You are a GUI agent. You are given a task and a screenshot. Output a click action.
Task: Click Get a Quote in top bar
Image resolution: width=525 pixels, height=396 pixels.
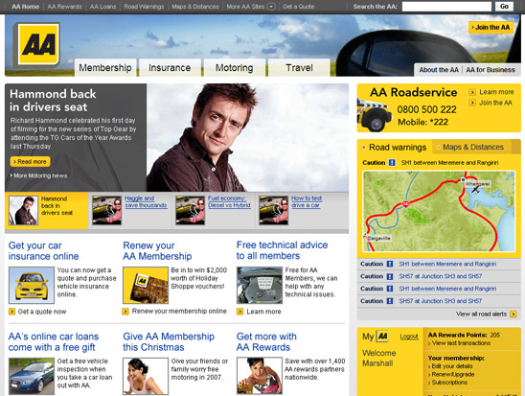point(298,7)
